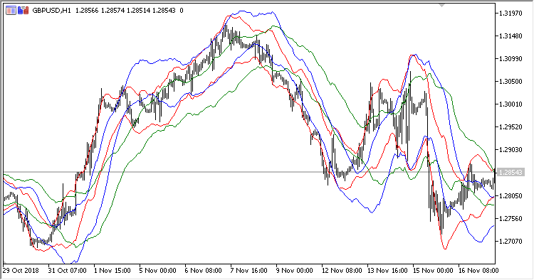Click the 1.30010 price scale label
Image resolution: width=534 pixels, height=280 pixels.
[511, 104]
